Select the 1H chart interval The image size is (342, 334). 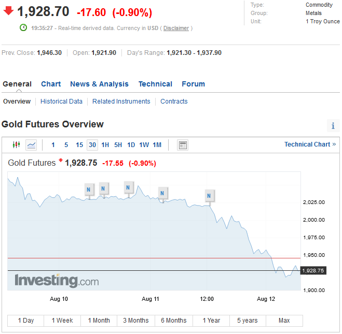pyautogui.click(x=105, y=145)
